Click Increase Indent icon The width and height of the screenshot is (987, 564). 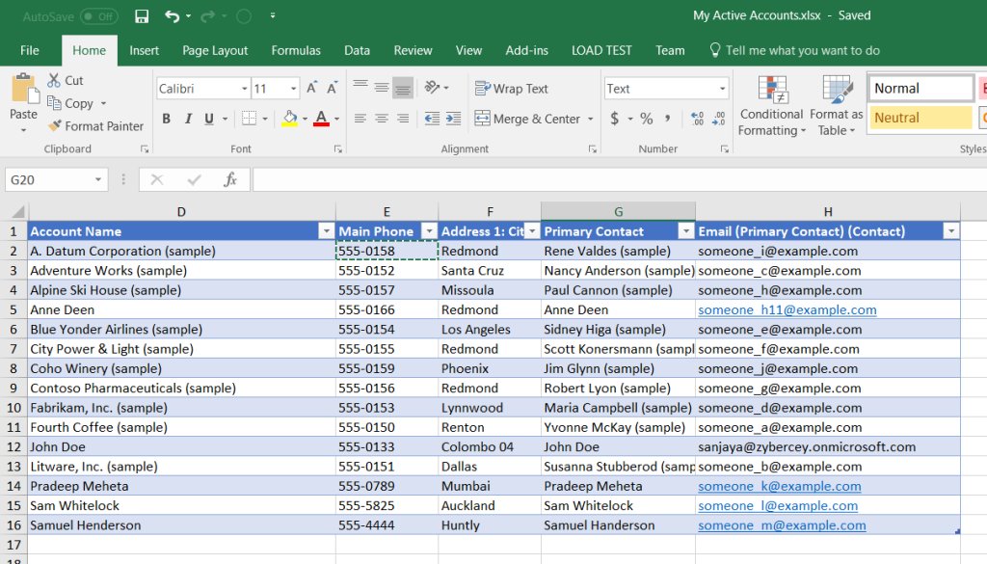tap(453, 119)
